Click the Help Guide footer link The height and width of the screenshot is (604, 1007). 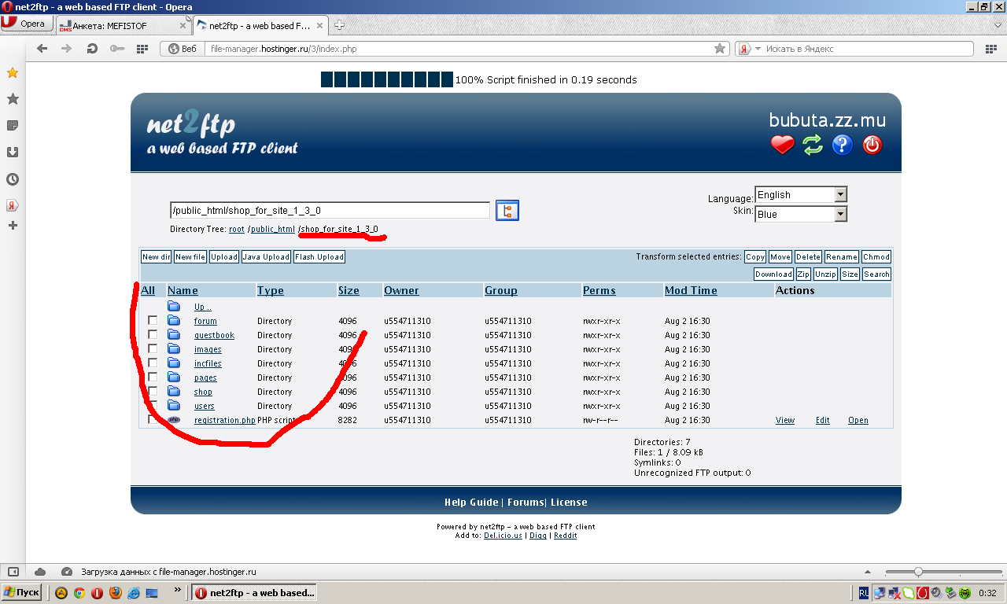(x=471, y=503)
